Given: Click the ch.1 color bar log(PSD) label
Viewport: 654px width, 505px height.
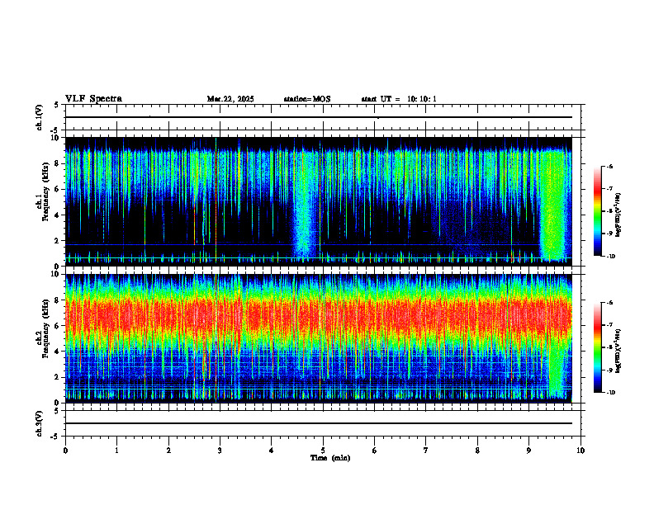Looking at the screenshot, I should pos(618,215).
